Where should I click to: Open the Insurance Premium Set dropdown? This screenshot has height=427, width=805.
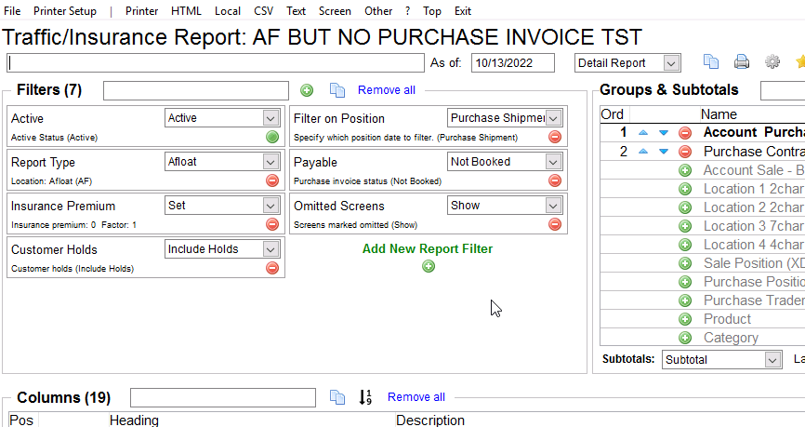coord(271,206)
